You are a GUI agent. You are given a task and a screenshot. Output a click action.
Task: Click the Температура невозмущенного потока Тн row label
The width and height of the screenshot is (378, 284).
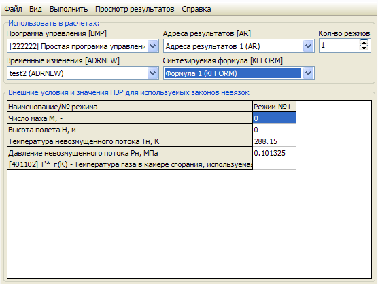tap(130, 141)
